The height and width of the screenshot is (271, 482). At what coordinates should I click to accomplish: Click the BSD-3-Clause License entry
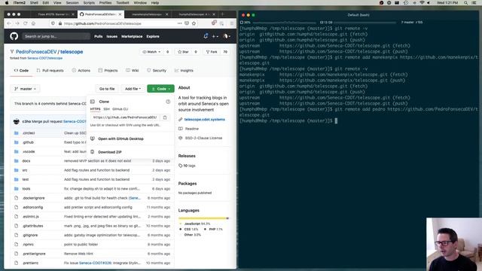click(203, 138)
